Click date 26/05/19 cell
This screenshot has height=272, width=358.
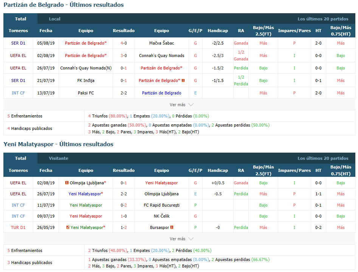[46, 227]
